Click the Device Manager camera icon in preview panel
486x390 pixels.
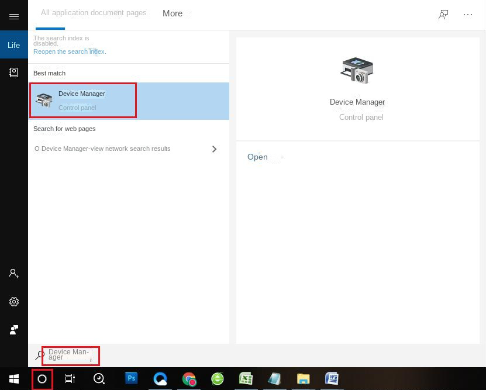[357, 70]
